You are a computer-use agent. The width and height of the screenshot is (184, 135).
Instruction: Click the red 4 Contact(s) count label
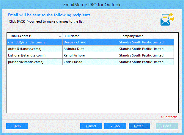169,117
